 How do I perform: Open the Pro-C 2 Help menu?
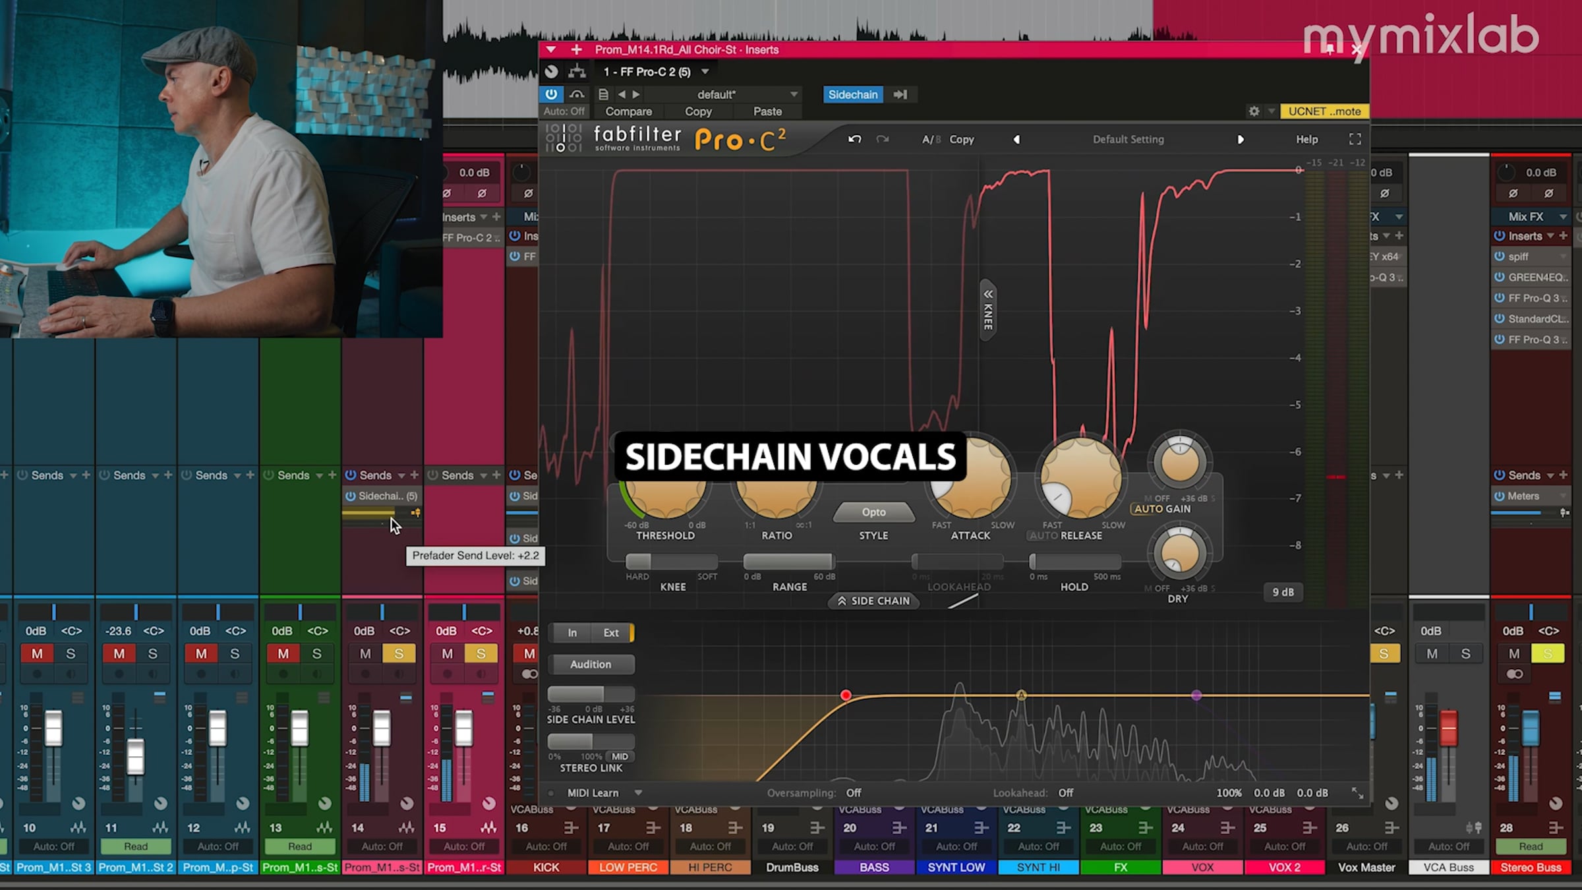coord(1306,139)
